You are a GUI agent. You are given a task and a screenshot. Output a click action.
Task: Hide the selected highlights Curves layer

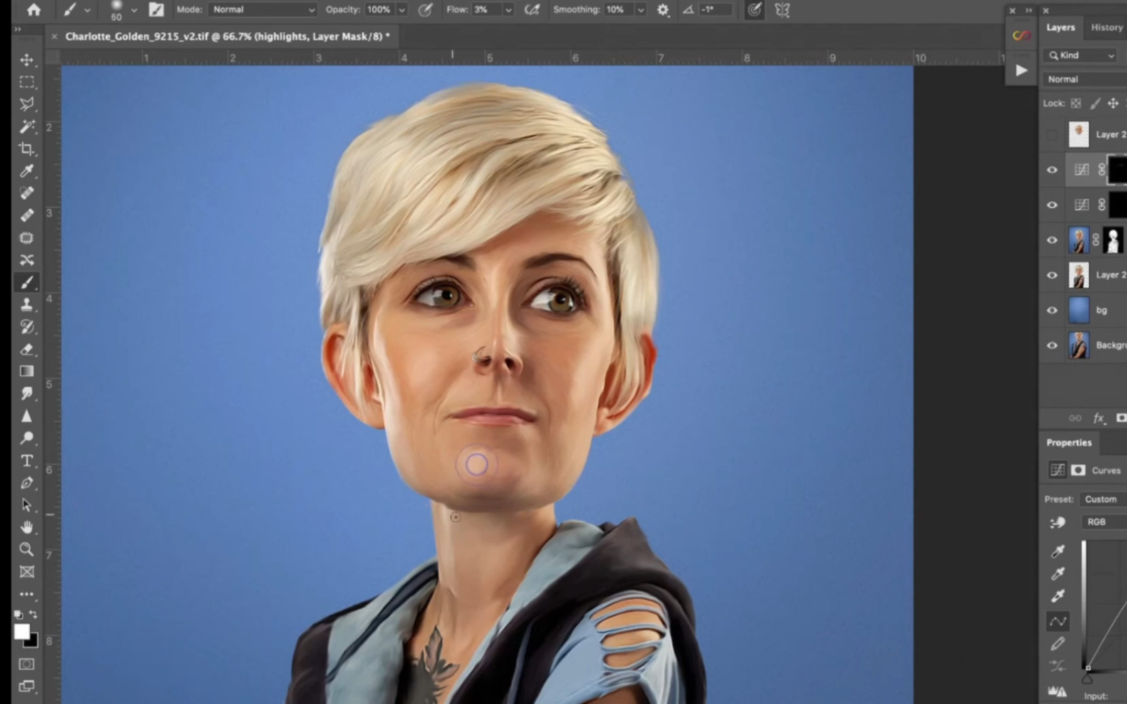1052,170
